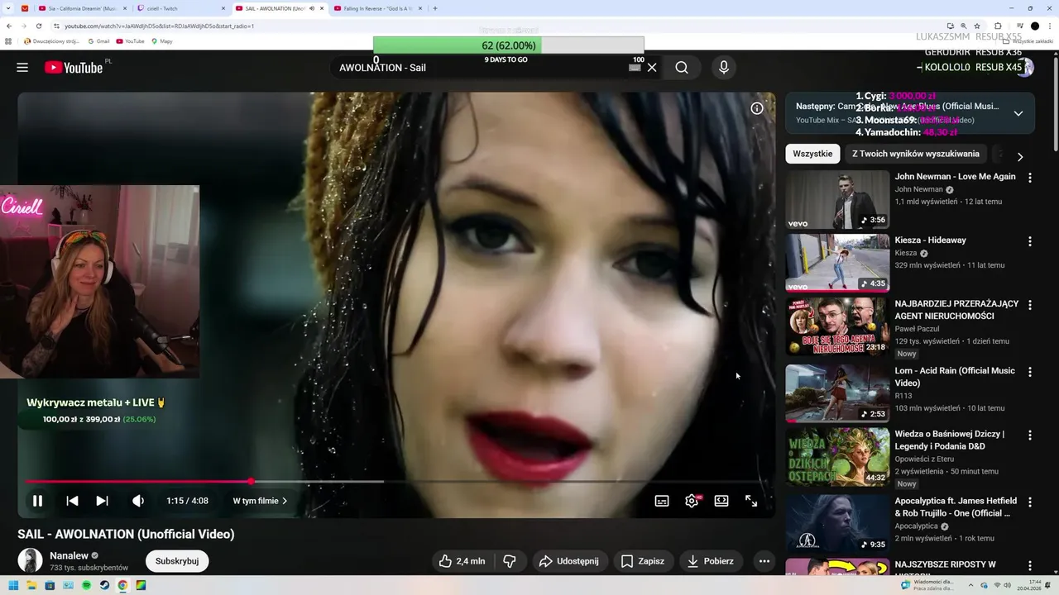Open options for Lorn Acid Rain video
Viewport: 1059px width, 595px height.
pos(1030,372)
